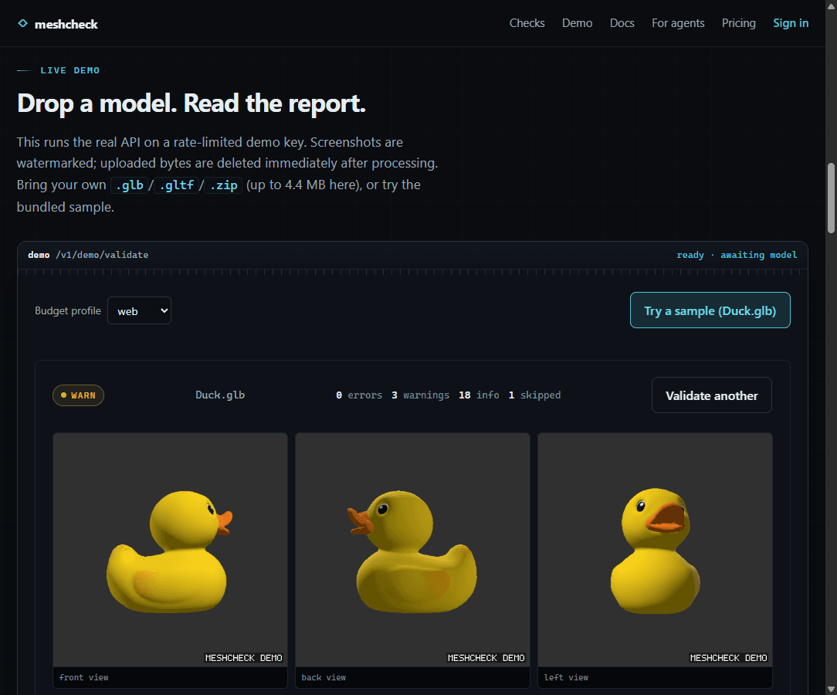Click the WARN status badge

78,395
